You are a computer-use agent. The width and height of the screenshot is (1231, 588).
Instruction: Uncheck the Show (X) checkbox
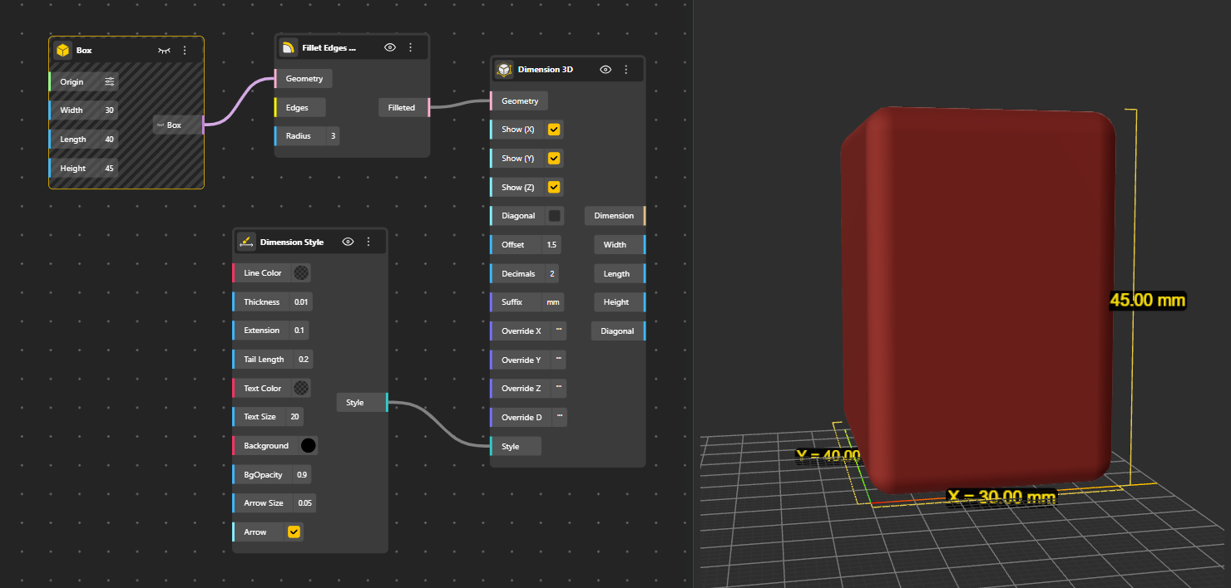554,130
